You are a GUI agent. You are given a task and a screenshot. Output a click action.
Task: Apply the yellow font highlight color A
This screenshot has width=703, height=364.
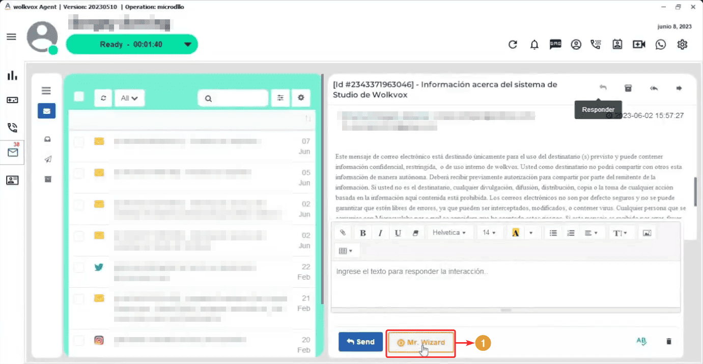pos(515,233)
